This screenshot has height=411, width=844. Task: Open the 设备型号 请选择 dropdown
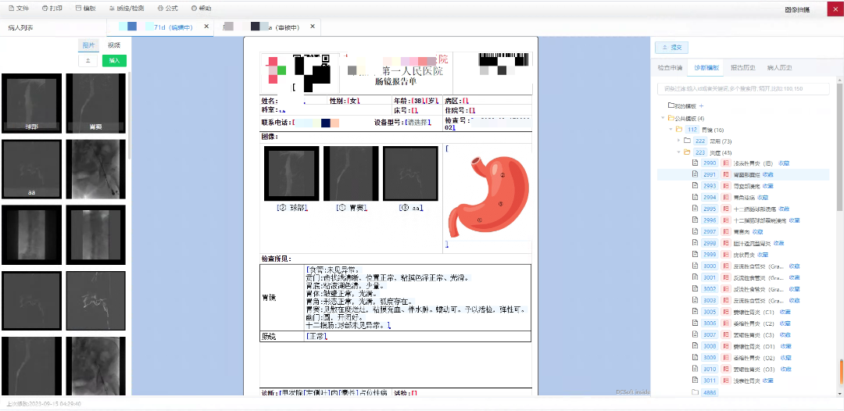point(417,122)
